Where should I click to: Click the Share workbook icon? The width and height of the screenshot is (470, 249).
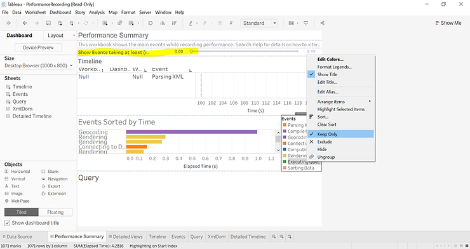(x=322, y=23)
